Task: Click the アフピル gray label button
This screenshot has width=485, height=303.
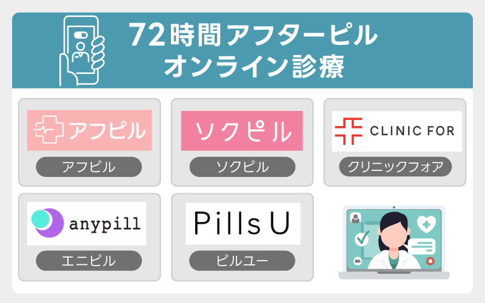Action: pyautogui.click(x=89, y=167)
